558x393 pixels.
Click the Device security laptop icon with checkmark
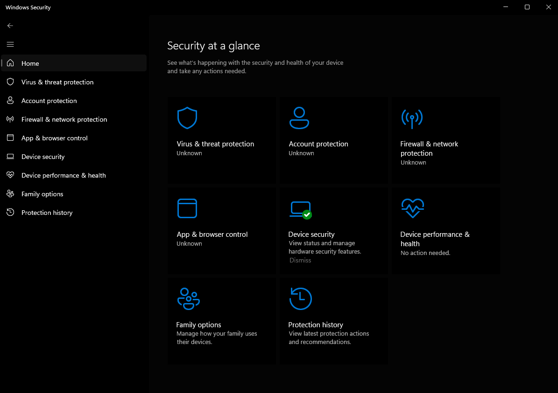301,210
